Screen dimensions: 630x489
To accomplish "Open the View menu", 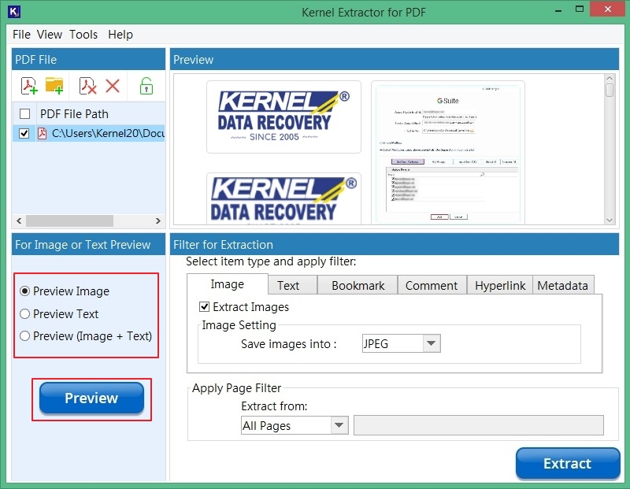I will [x=50, y=35].
